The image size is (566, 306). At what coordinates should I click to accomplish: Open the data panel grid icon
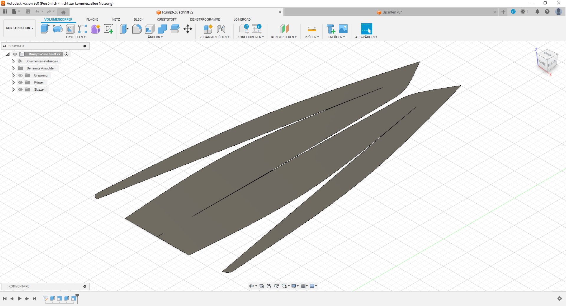click(x=5, y=11)
